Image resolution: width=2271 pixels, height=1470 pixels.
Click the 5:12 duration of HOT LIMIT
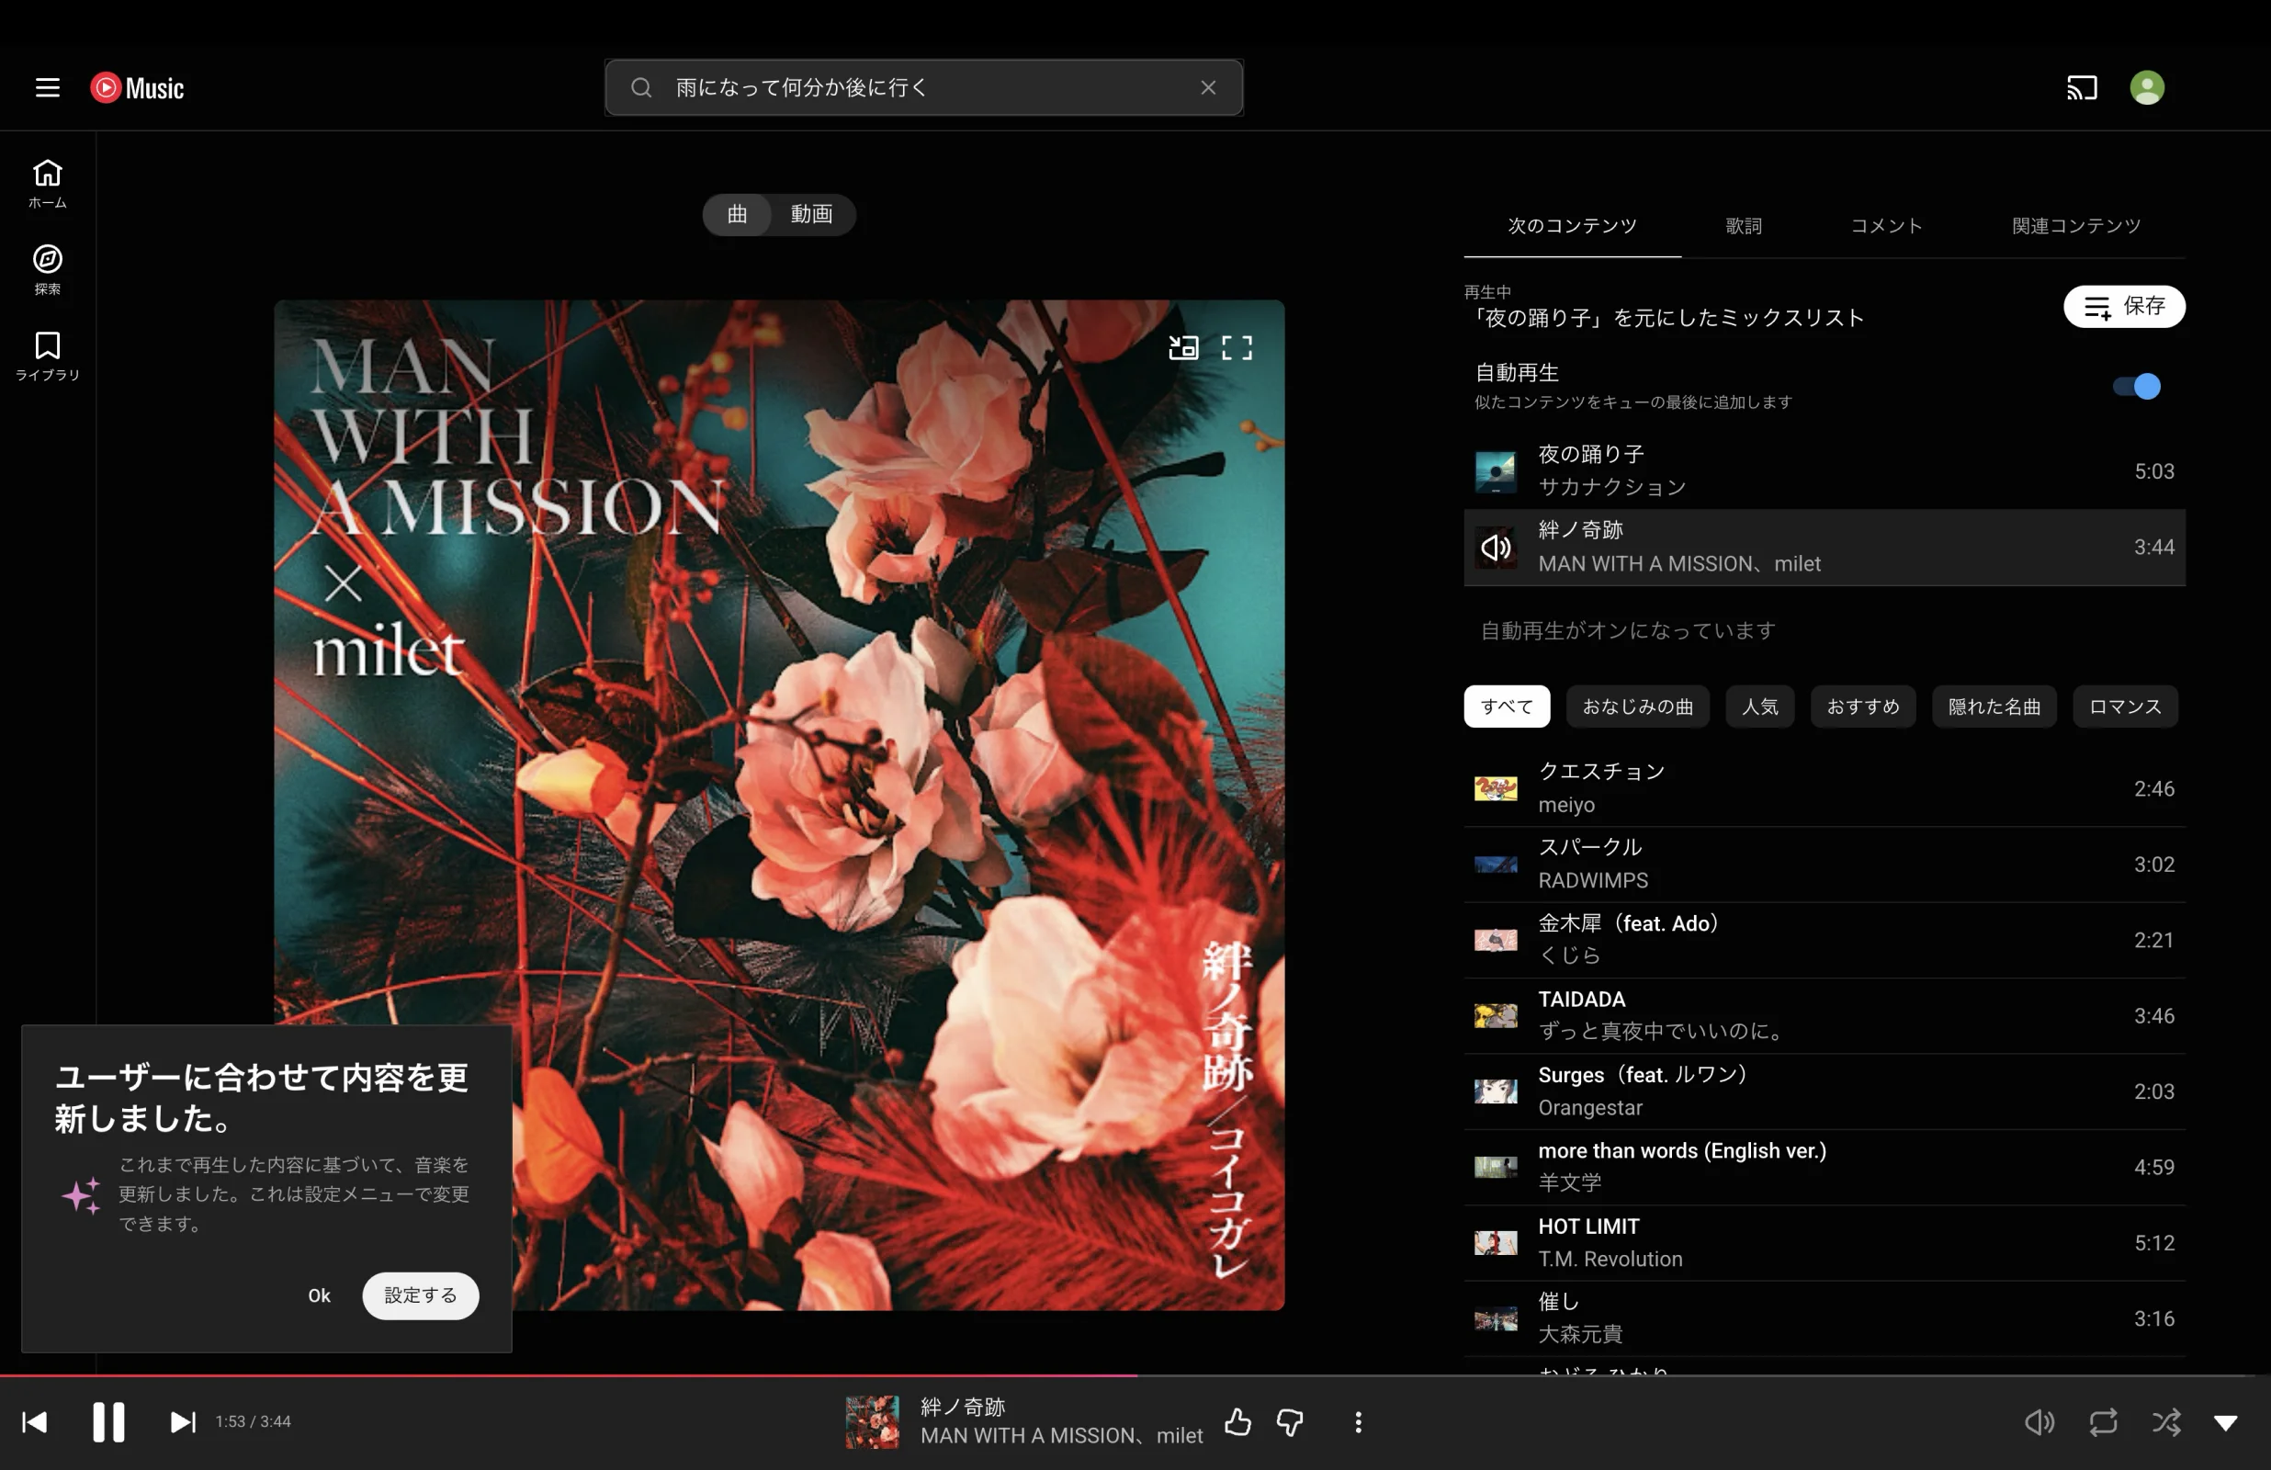(x=2153, y=1243)
